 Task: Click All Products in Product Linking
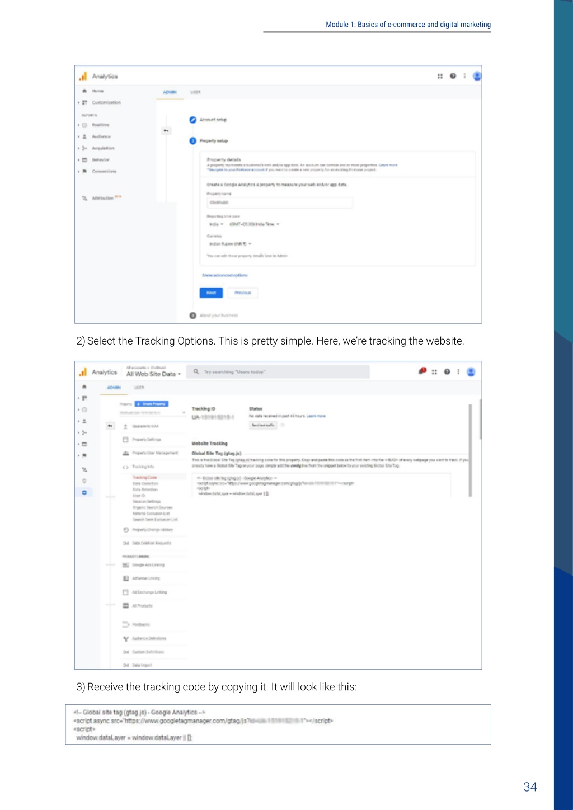137,606
